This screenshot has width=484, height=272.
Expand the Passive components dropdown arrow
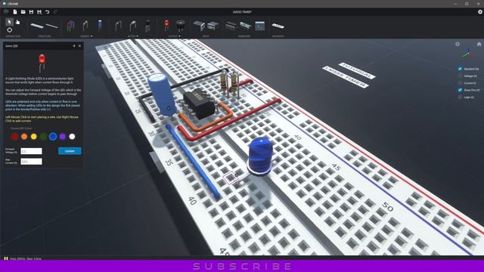(92, 36)
